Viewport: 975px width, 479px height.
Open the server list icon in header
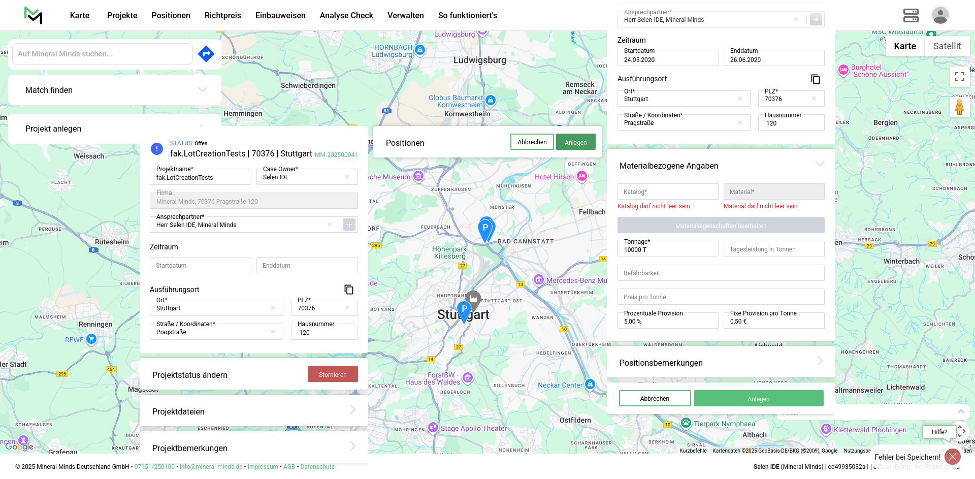pyautogui.click(x=911, y=15)
